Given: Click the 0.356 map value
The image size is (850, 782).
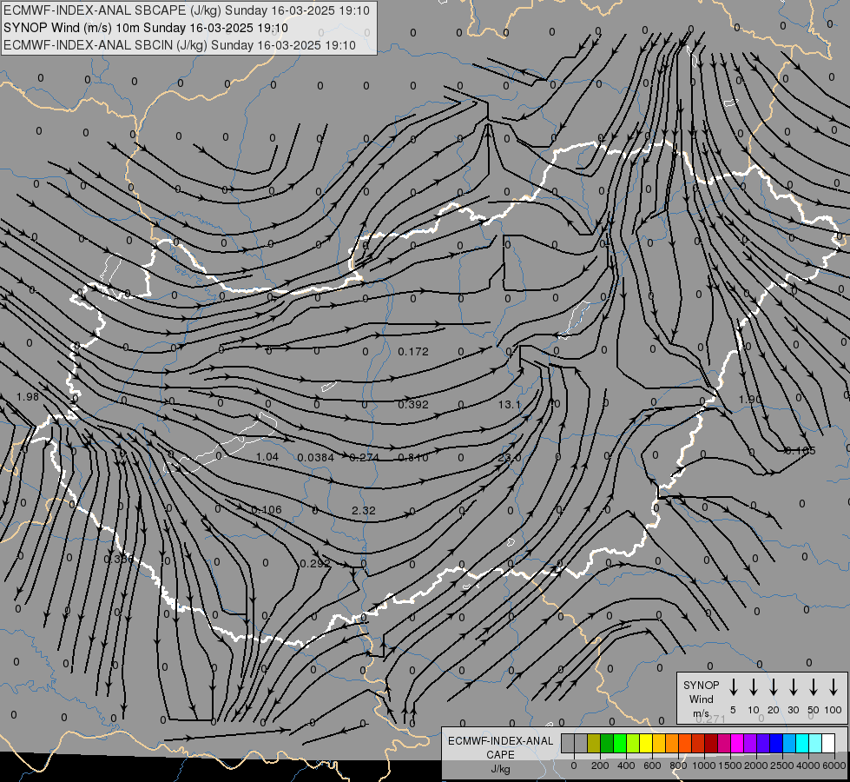Looking at the screenshot, I should point(118,559).
